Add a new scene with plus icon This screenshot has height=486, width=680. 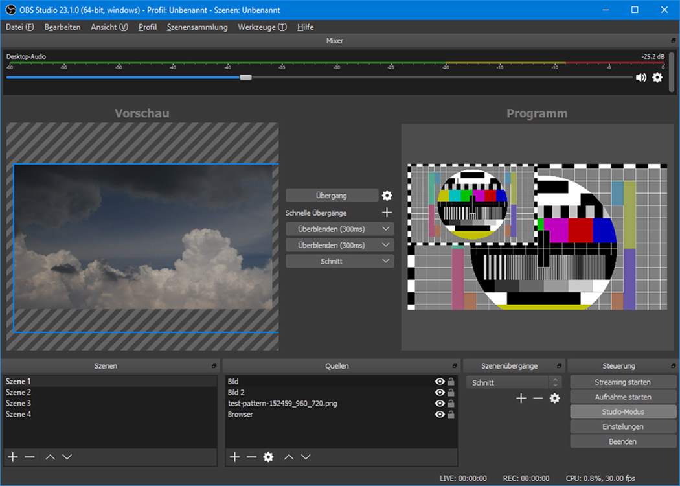(x=13, y=457)
